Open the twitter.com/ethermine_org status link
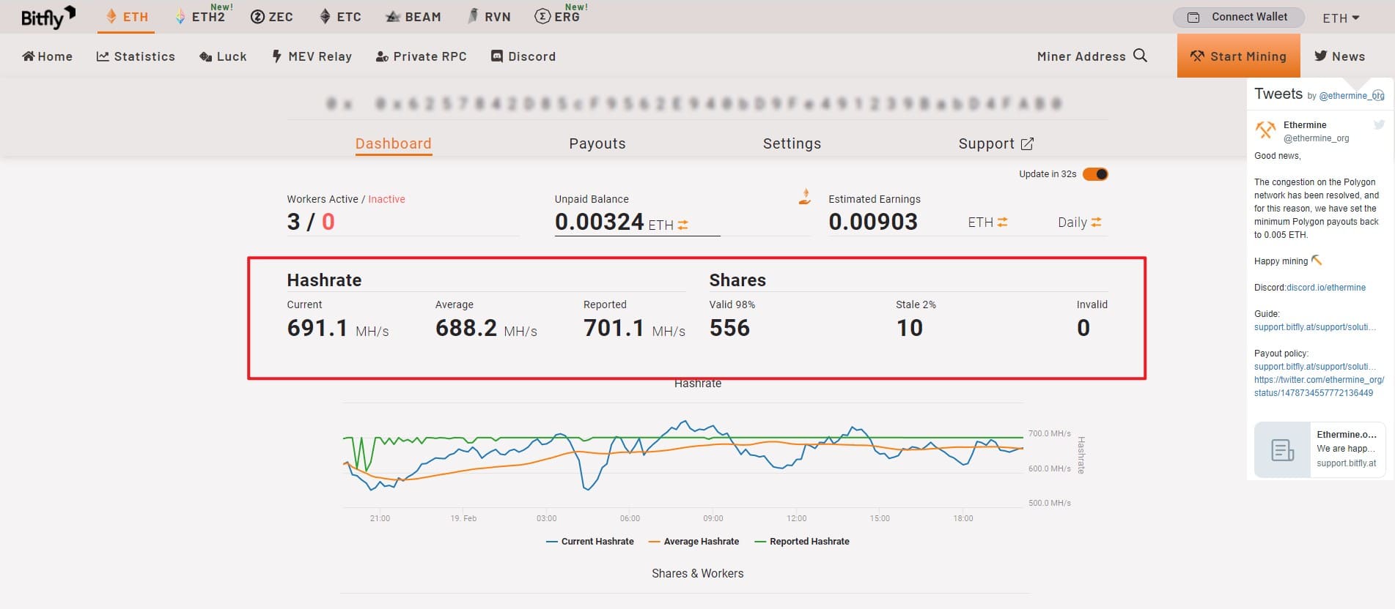The width and height of the screenshot is (1395, 609). pos(1319,386)
